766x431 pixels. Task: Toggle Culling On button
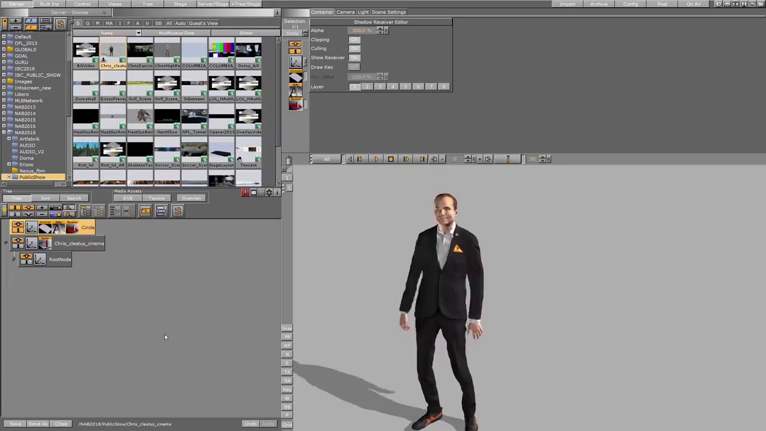[x=354, y=48]
